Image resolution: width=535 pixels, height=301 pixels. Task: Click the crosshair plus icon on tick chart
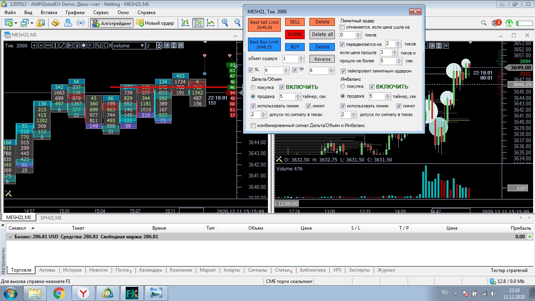pos(34,45)
